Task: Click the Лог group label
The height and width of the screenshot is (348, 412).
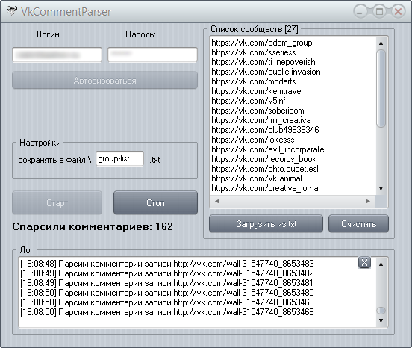Action: coord(27,250)
